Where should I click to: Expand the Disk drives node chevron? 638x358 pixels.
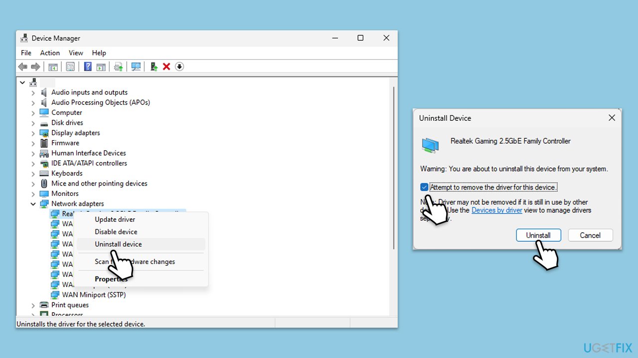pyautogui.click(x=33, y=123)
